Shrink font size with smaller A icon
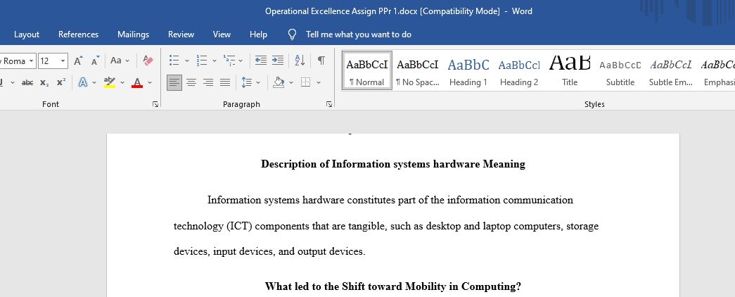 (95, 61)
